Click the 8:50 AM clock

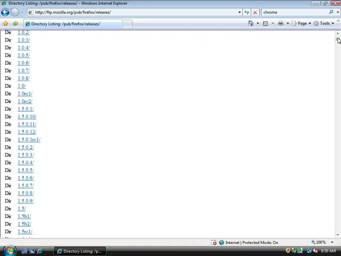(328, 251)
